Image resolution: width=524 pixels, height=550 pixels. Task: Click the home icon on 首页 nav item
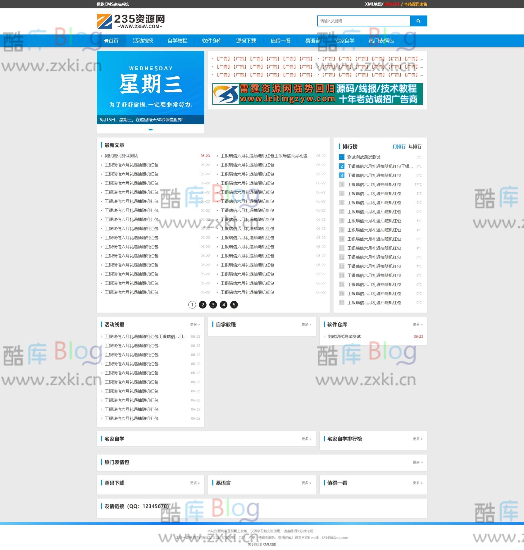click(x=106, y=41)
